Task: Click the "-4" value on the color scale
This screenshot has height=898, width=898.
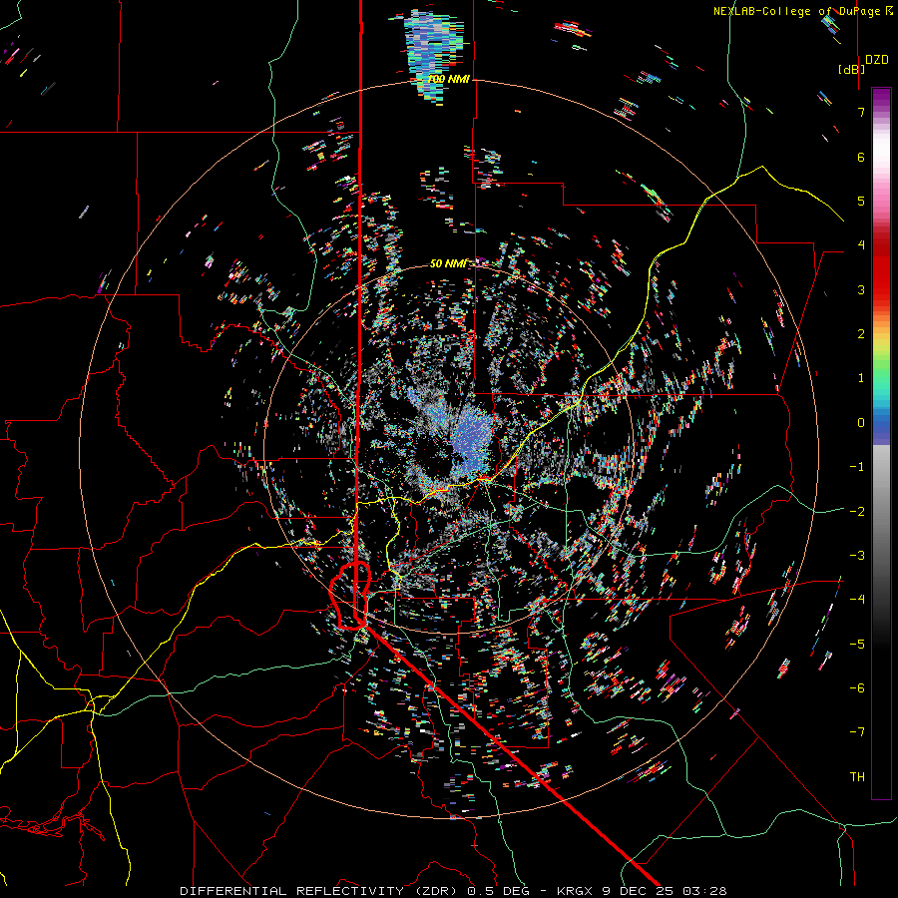Action: pyautogui.click(x=857, y=600)
